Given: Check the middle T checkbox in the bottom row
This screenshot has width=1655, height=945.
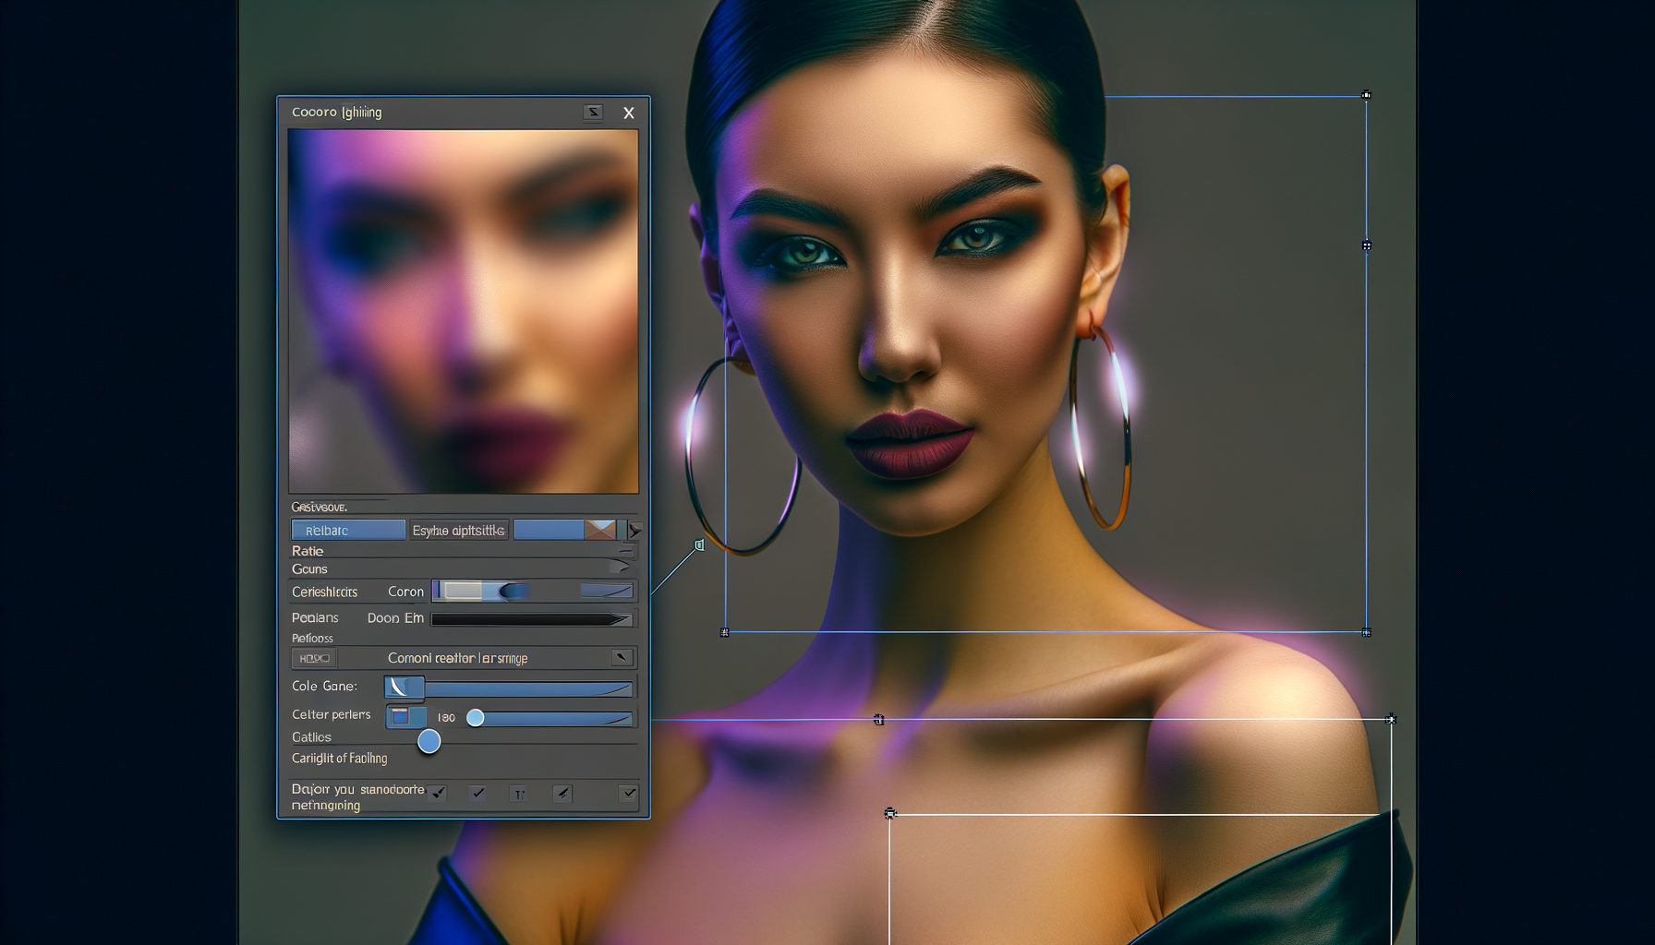Looking at the screenshot, I should tap(519, 792).
